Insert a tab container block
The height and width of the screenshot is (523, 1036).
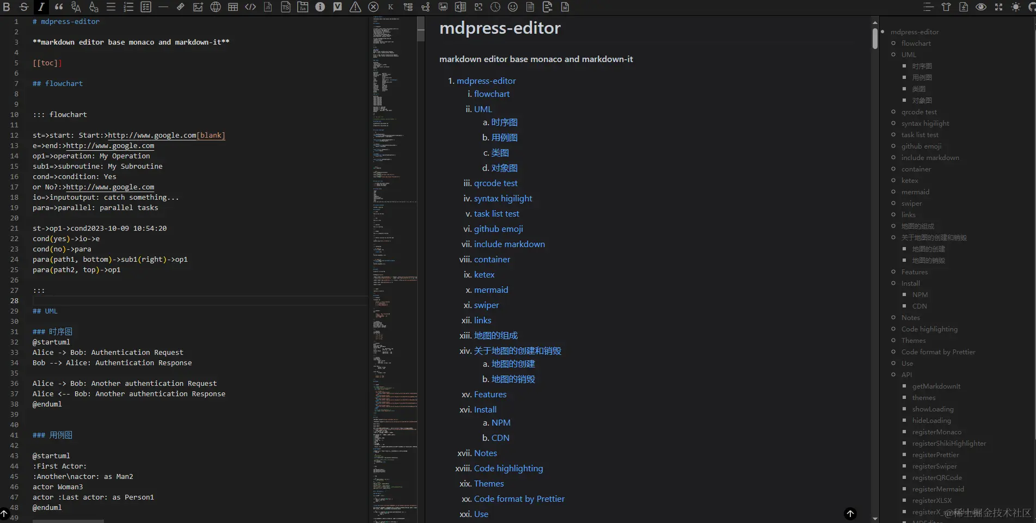coord(303,7)
